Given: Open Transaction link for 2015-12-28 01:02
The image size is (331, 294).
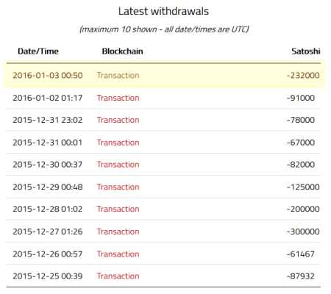Looking at the screenshot, I should click(x=118, y=209).
